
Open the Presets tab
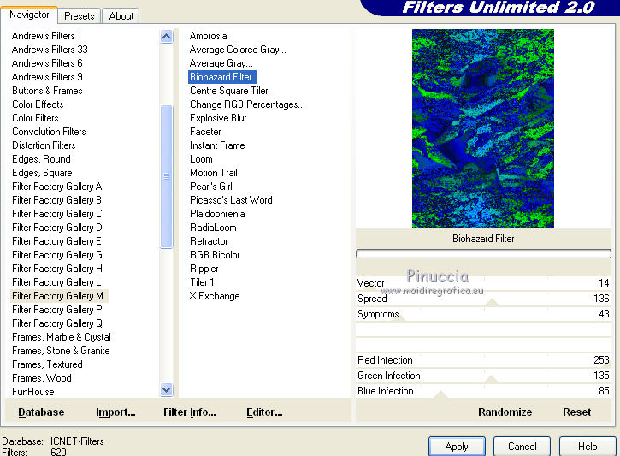point(79,16)
